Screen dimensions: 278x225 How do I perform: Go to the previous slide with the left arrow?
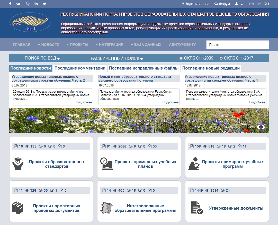[x=258, y=127]
